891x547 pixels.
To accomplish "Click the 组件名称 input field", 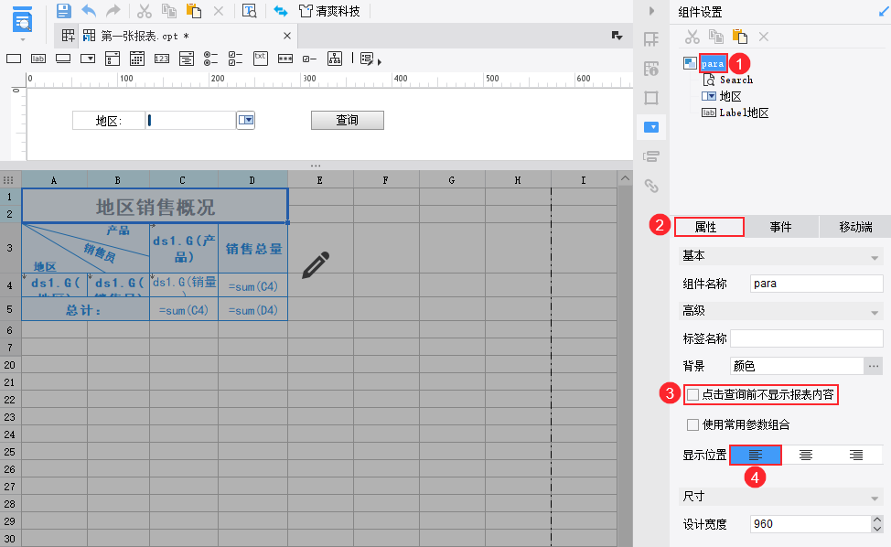I will tap(817, 284).
